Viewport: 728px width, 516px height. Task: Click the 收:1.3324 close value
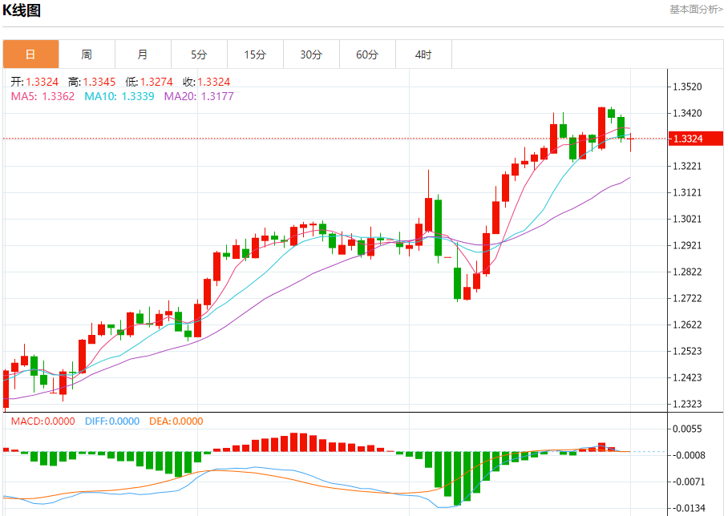(207, 83)
